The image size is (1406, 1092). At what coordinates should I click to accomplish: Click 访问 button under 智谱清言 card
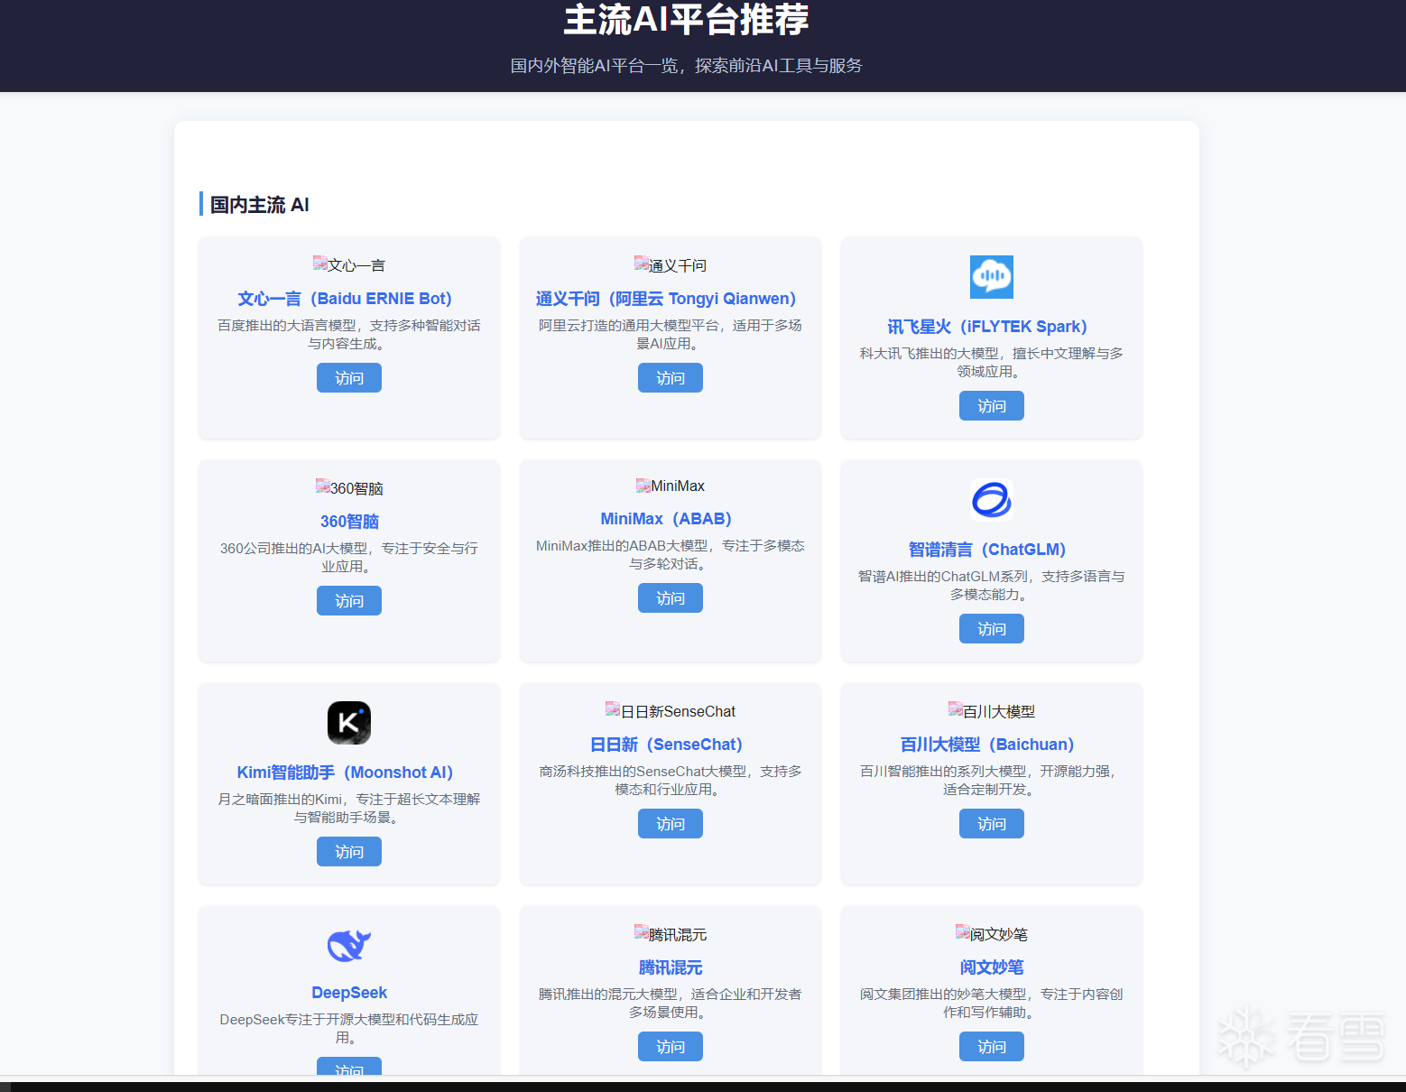point(992,629)
